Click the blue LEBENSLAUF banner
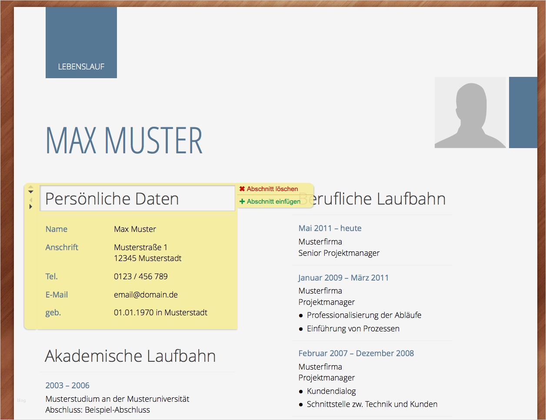 [x=81, y=42]
